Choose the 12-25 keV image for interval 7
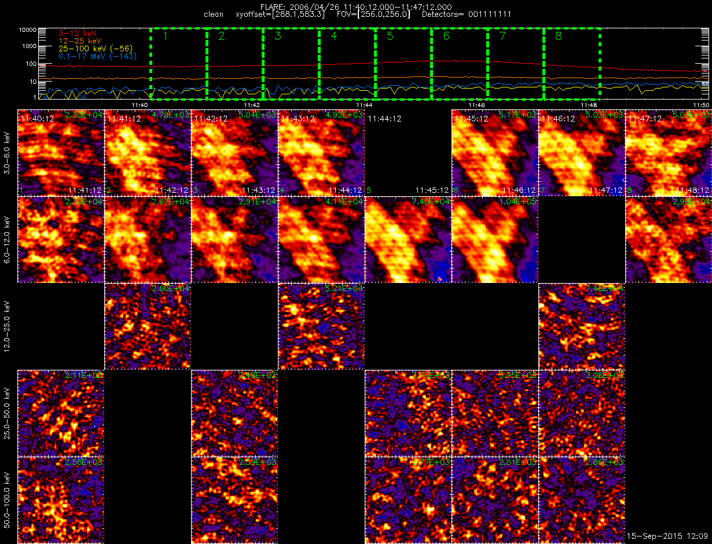Viewport: 712px width, 544px height. point(582,326)
